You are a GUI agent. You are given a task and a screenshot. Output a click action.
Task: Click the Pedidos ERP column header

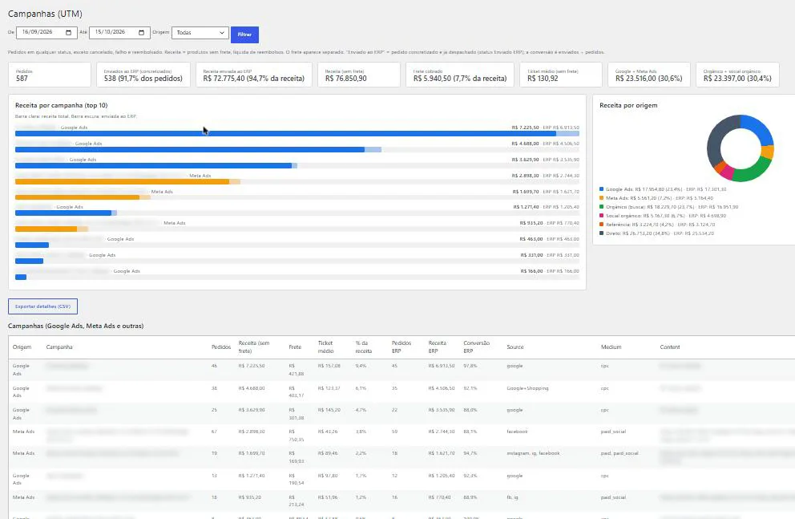coord(402,347)
